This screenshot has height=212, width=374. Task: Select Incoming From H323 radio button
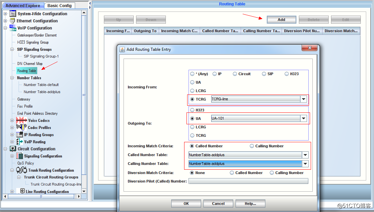point(287,74)
